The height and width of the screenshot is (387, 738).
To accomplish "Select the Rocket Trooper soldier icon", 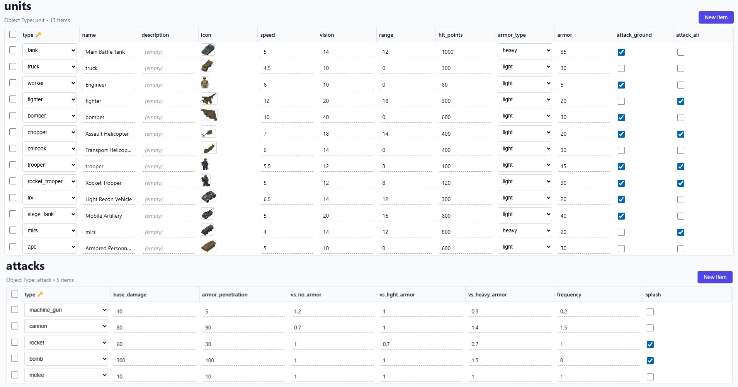I will tap(206, 181).
